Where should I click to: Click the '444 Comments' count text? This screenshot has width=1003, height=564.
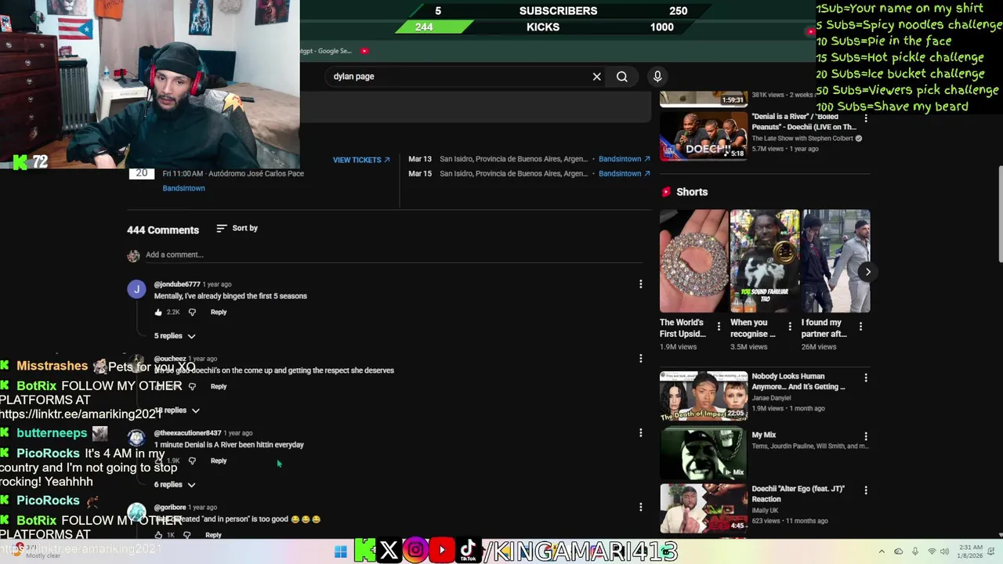click(x=163, y=230)
